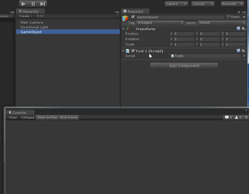
Task: Open the Hierarchy panel options menu
Action: pos(117,12)
